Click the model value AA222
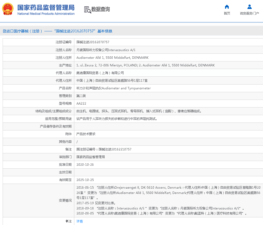This screenshot has height=225, width=263. pos(81,104)
